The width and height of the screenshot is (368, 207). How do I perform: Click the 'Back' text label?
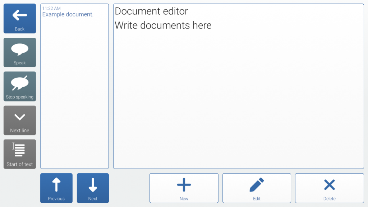tap(20, 29)
